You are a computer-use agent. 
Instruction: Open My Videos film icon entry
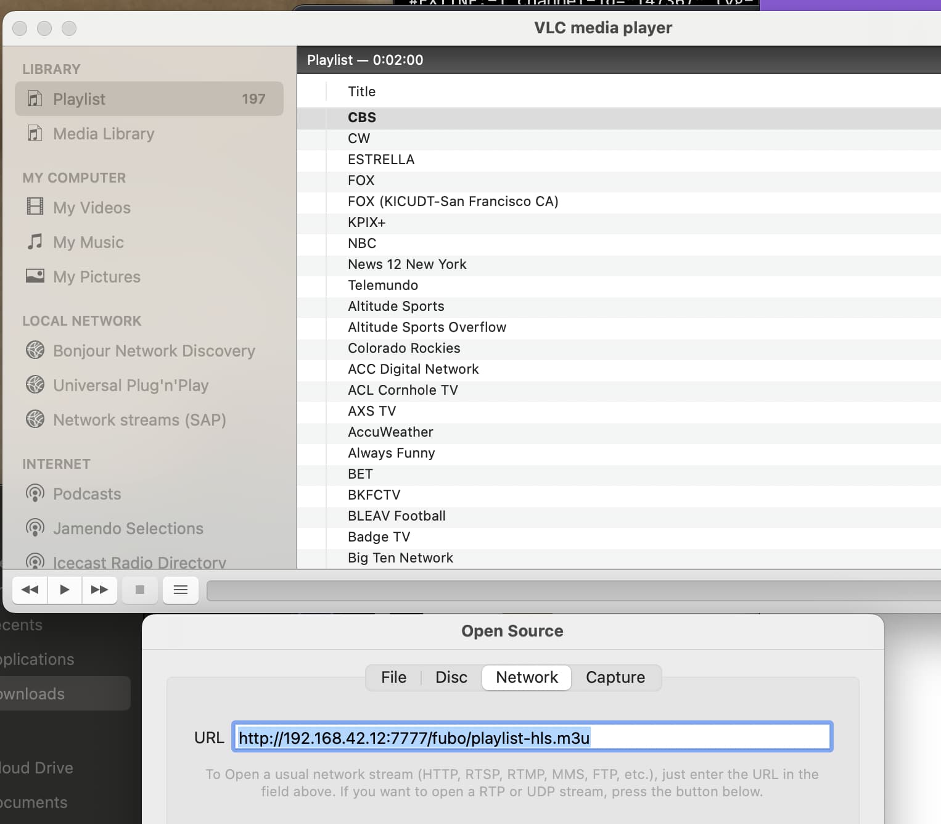35,207
